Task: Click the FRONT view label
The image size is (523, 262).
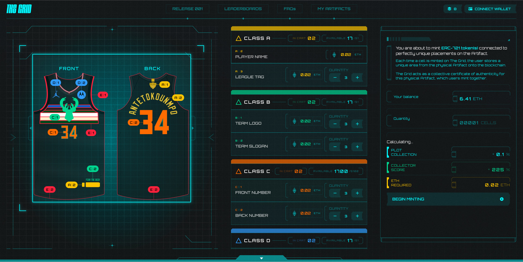Action: point(69,68)
